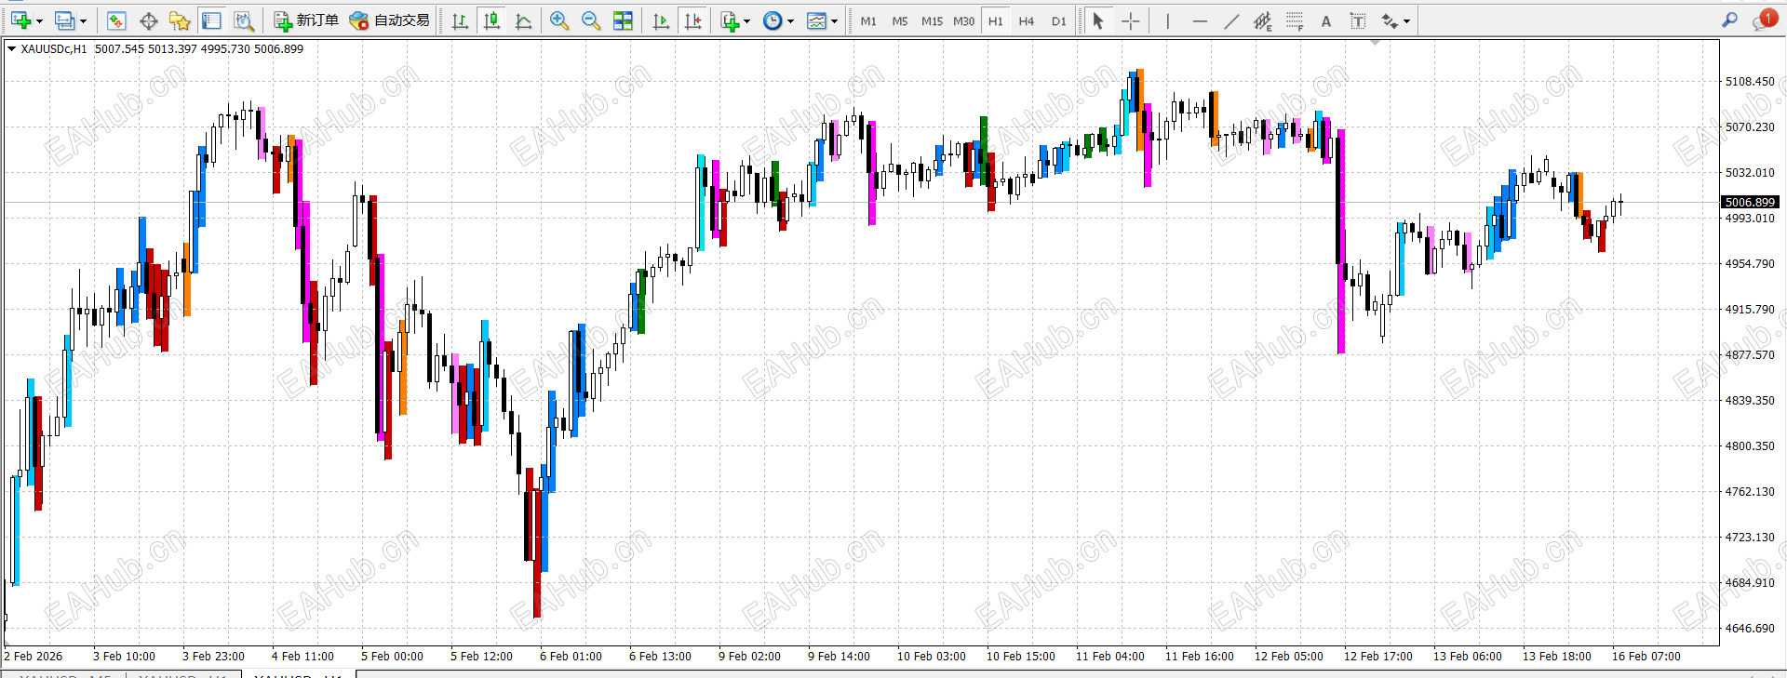Toggle the Market Watch panel

pos(116,20)
